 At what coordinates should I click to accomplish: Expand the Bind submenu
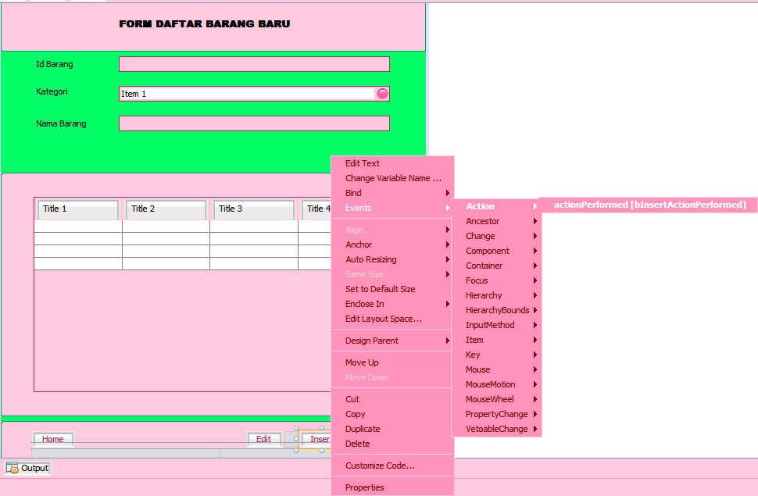[x=392, y=193]
